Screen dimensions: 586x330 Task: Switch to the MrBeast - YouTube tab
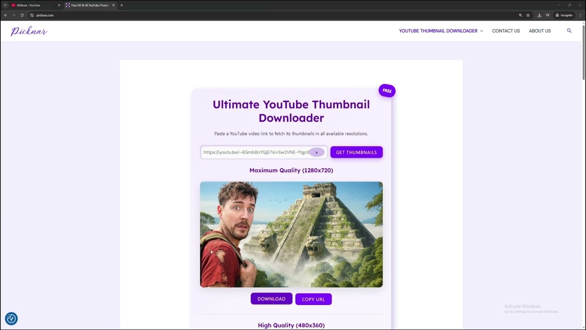click(36, 5)
